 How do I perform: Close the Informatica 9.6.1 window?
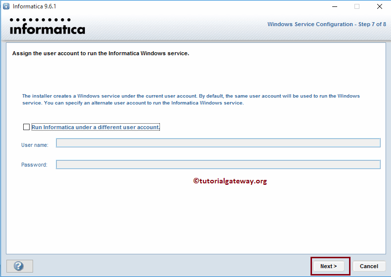tap(380, 6)
